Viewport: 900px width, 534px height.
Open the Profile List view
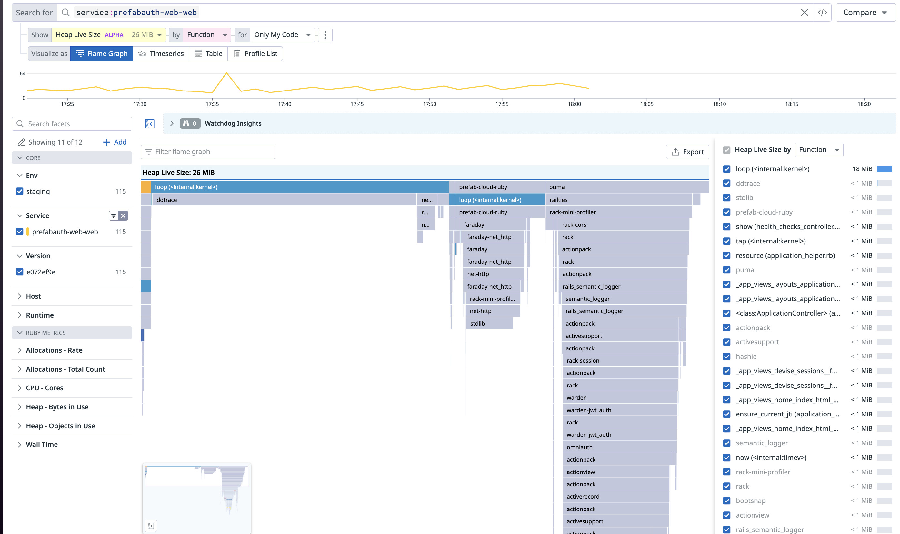(x=255, y=53)
